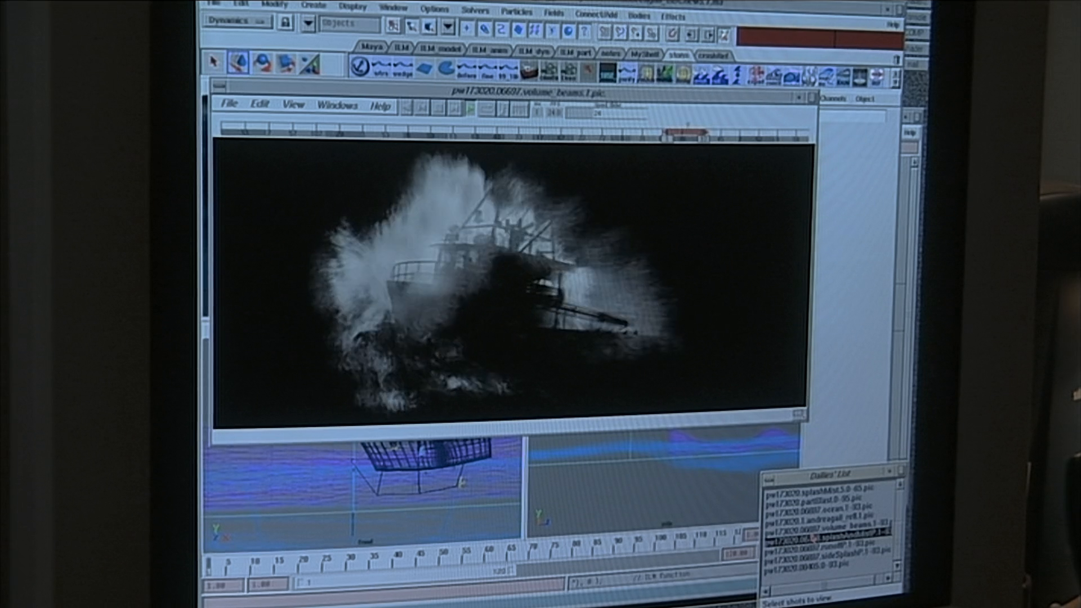Viewport: 1081px width, 608px height.
Task: Open dropdown arrow after selection mask icons
Action: coord(448,26)
